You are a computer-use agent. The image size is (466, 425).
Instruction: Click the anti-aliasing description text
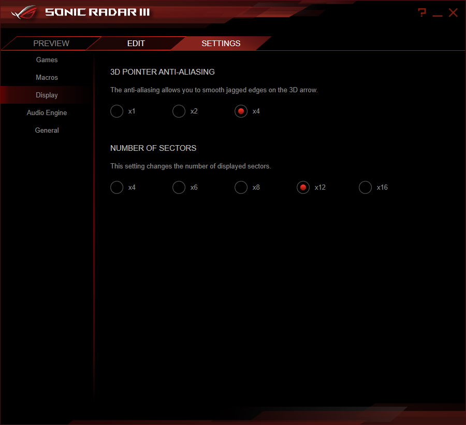coord(214,90)
